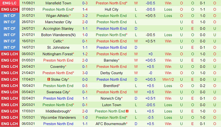Click the Brentford team name
Screen dimensions: 221x127
(111, 86)
